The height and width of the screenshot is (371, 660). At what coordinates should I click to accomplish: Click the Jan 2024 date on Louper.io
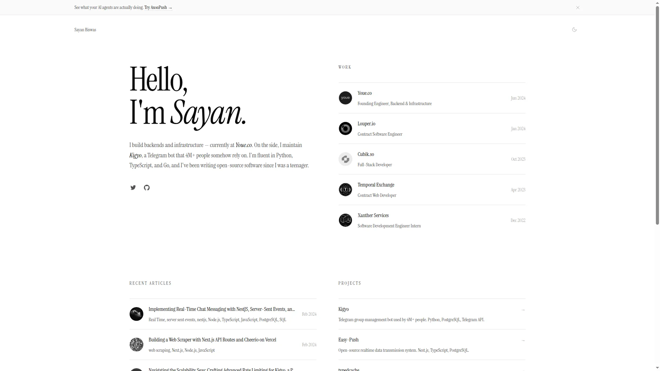tap(518, 129)
